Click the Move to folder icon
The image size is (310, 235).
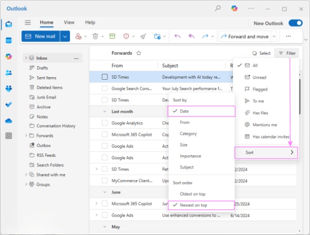(157, 36)
